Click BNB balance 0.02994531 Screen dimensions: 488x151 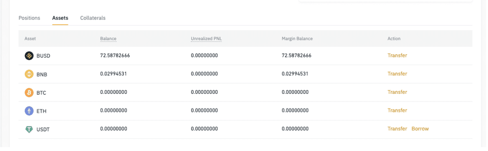114,74
